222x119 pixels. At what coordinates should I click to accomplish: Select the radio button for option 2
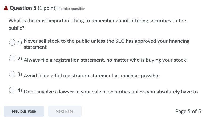click(x=12, y=58)
